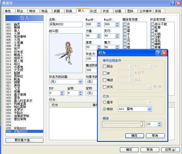Increase 速度 value with up arrow
182x154 pixels.
click(x=99, y=46)
